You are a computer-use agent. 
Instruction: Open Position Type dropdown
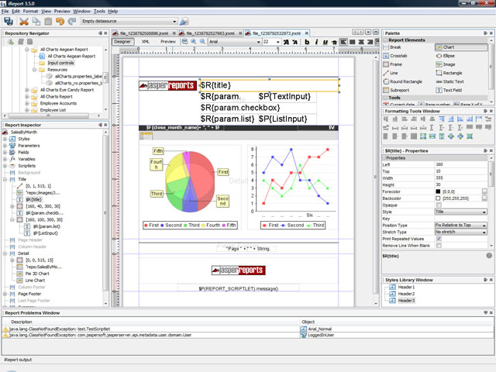click(x=460, y=226)
